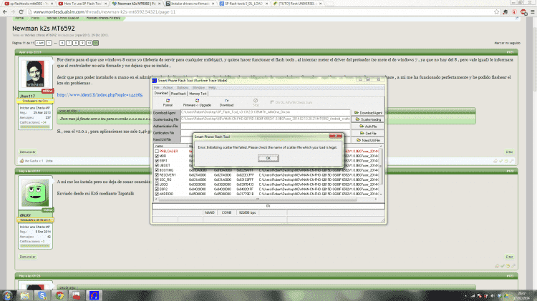Image resolution: width=537 pixels, height=301 pixels.
Task: Uncheck the UBOOT partition checkbox
Action: [x=157, y=166]
